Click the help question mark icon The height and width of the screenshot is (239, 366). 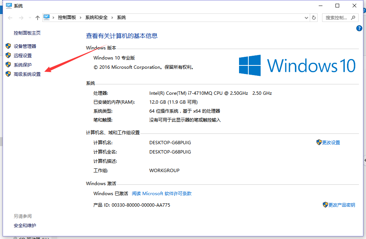pos(359,28)
